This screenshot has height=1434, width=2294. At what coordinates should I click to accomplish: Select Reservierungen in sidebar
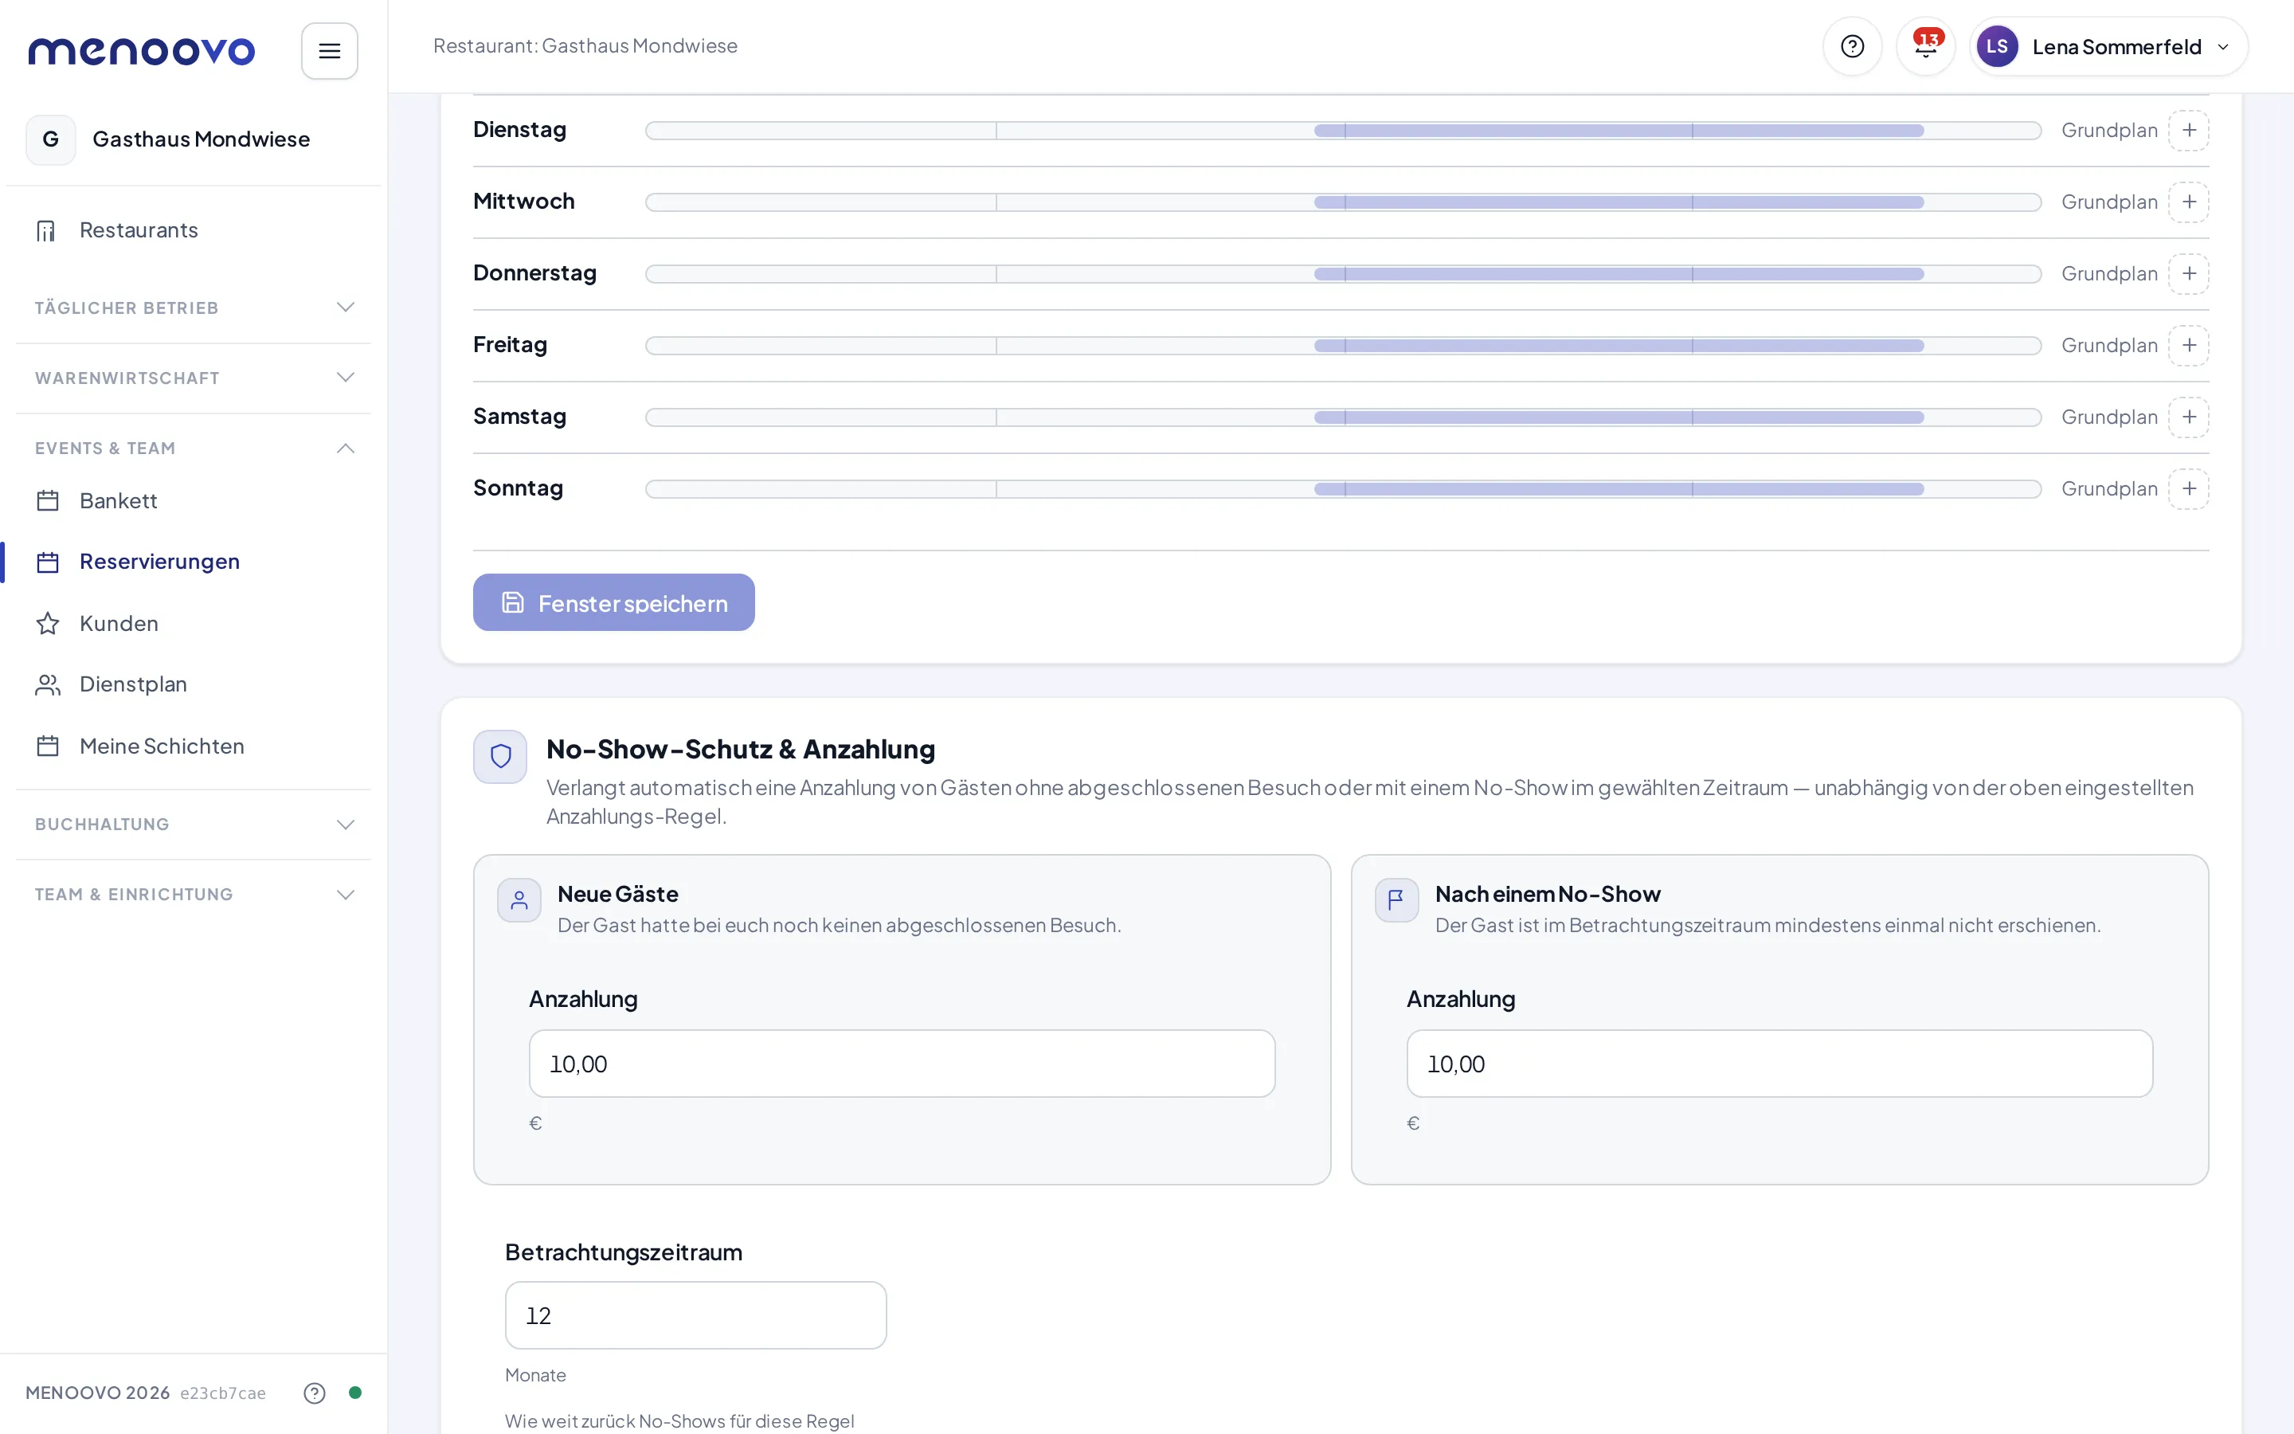point(194,562)
